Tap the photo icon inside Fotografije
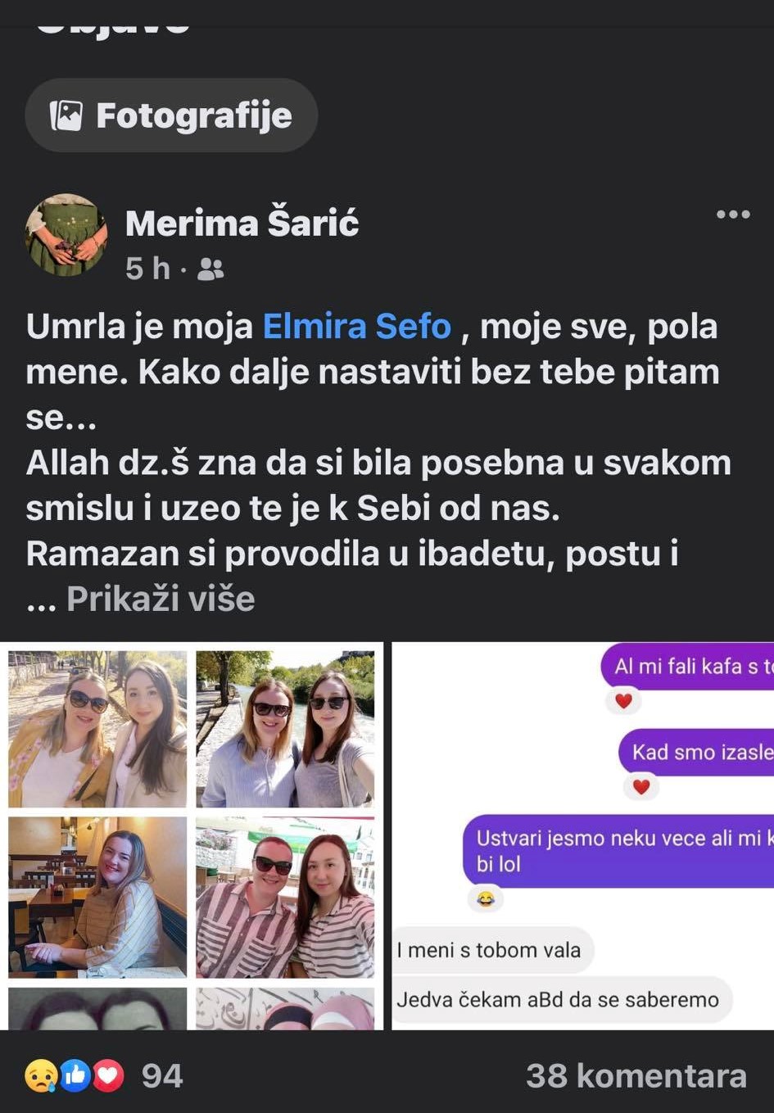The image size is (774, 1113). pos(66,115)
